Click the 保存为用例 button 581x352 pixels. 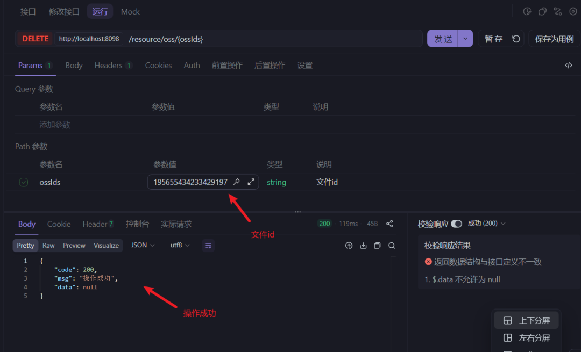(x=554, y=39)
